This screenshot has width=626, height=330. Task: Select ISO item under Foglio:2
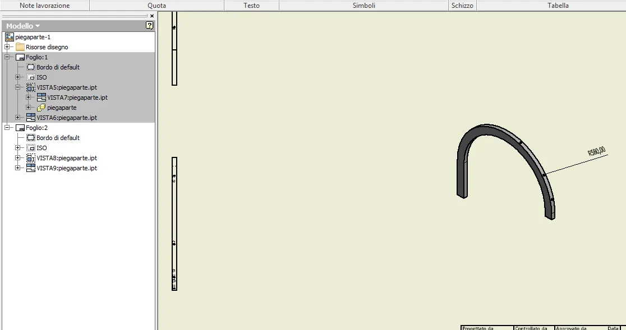tap(42, 148)
